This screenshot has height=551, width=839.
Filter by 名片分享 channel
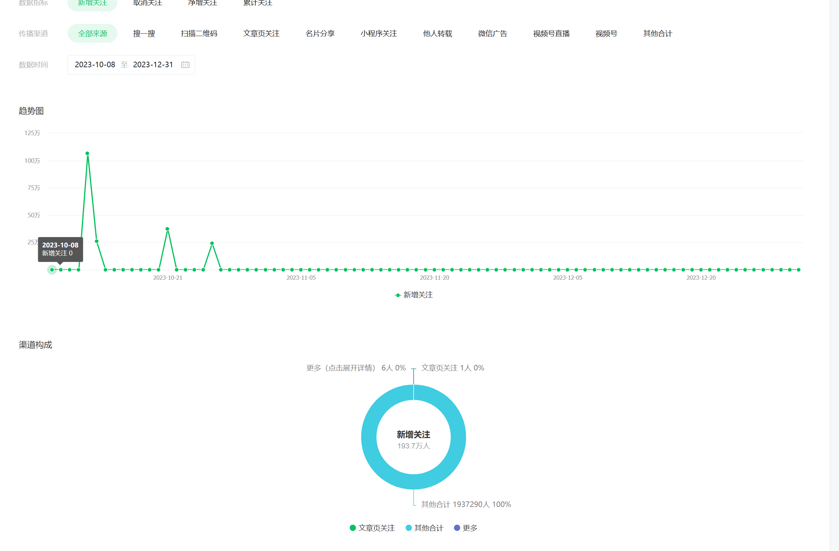(x=320, y=34)
